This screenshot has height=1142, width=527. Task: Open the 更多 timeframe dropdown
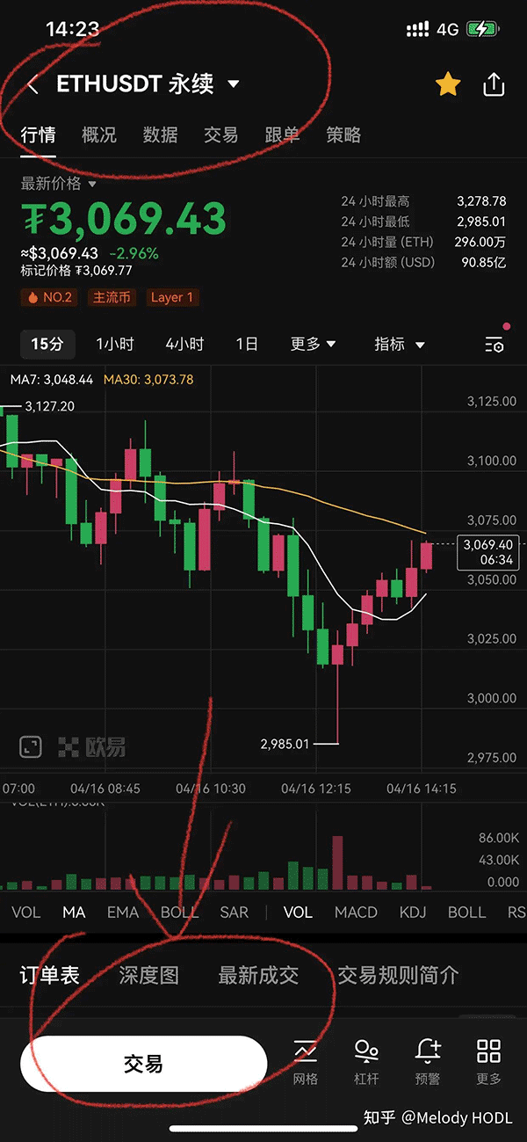click(313, 344)
